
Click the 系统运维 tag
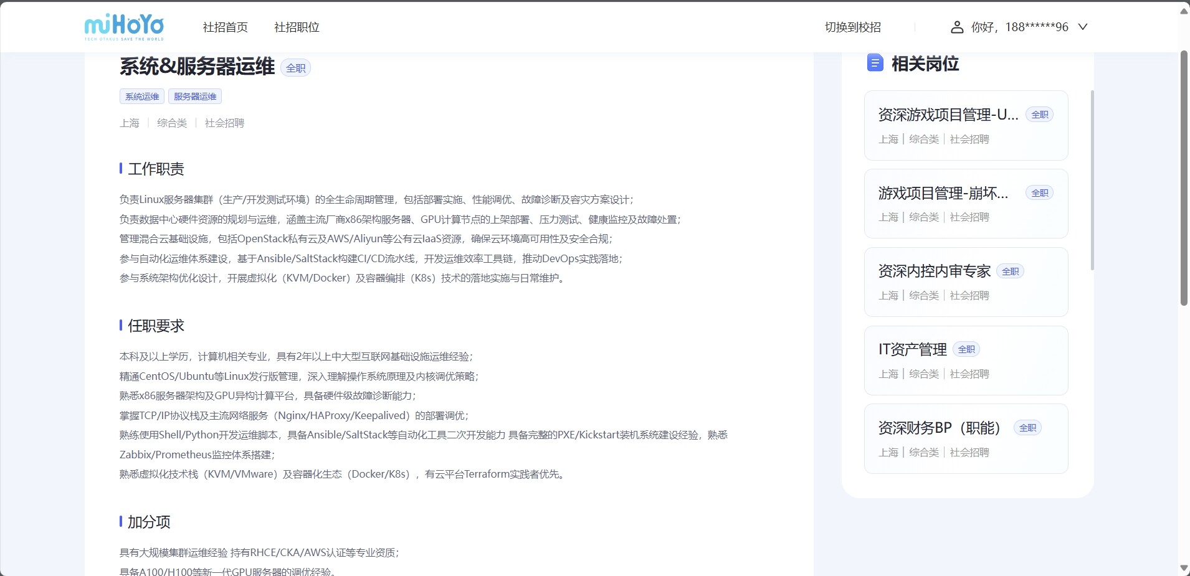tap(142, 97)
